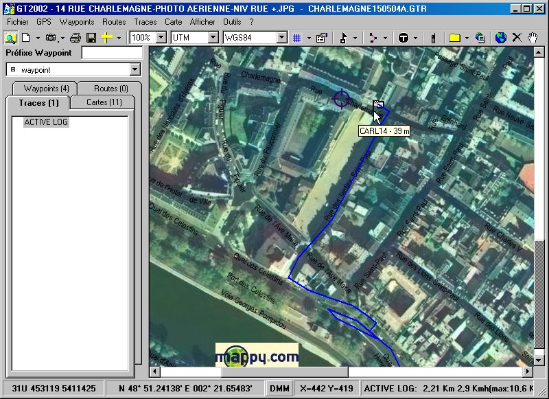
Task: Select the hand pan tool
Action: click(533, 38)
